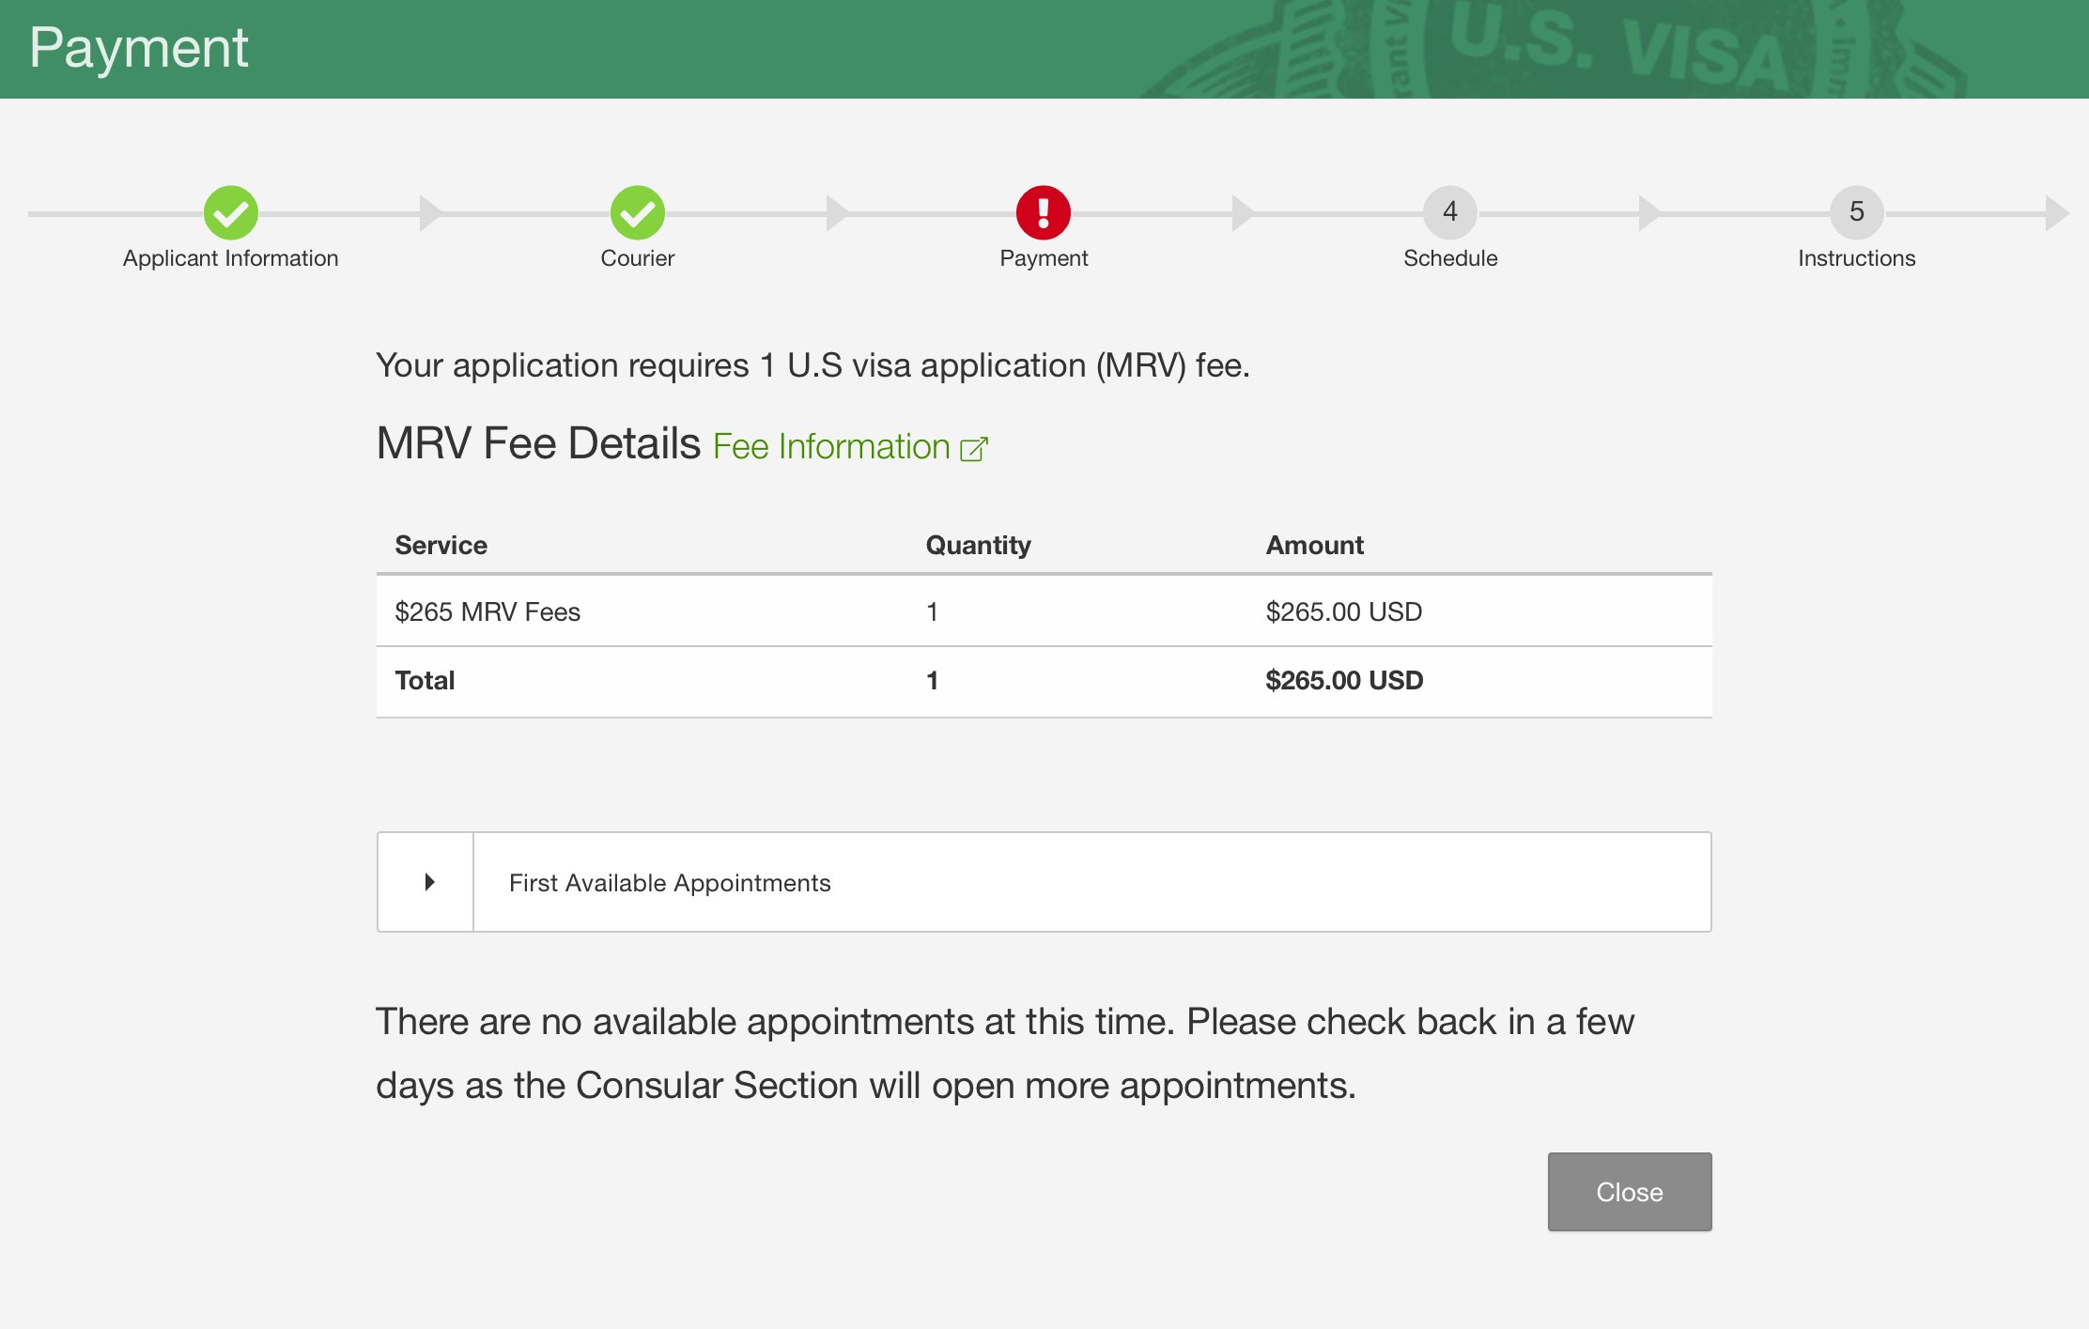This screenshot has height=1329, width=2089.
Task: Expand First Available Appointments triangle arrow
Action: pyautogui.click(x=428, y=882)
